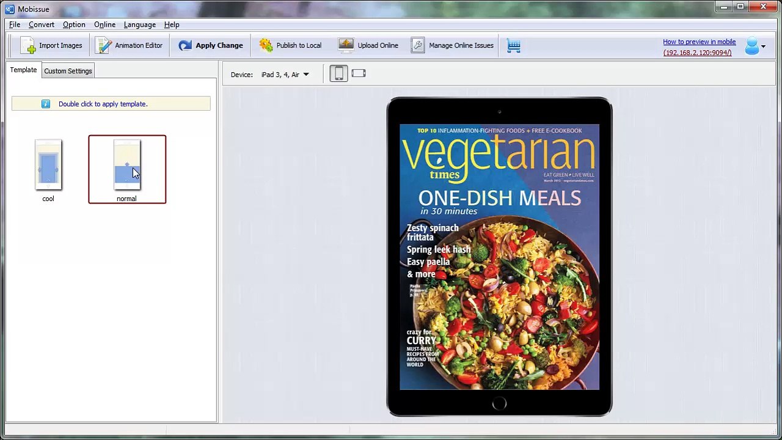Open the Language menu
The height and width of the screenshot is (440, 782).
140,24
